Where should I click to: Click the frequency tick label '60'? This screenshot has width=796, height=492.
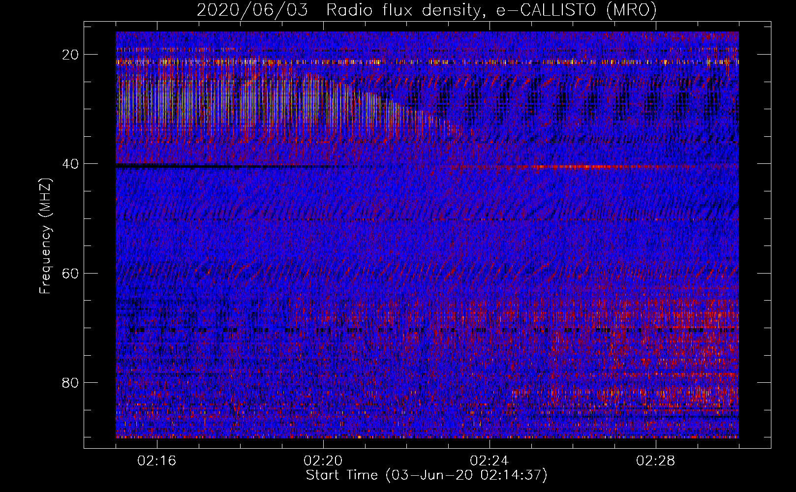pos(71,273)
